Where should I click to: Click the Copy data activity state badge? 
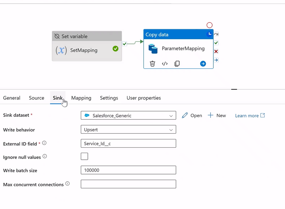click(210, 34)
